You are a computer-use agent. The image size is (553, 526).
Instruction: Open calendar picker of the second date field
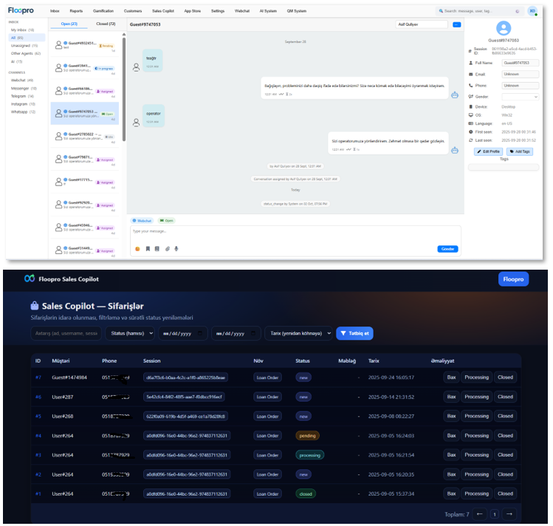(253, 333)
